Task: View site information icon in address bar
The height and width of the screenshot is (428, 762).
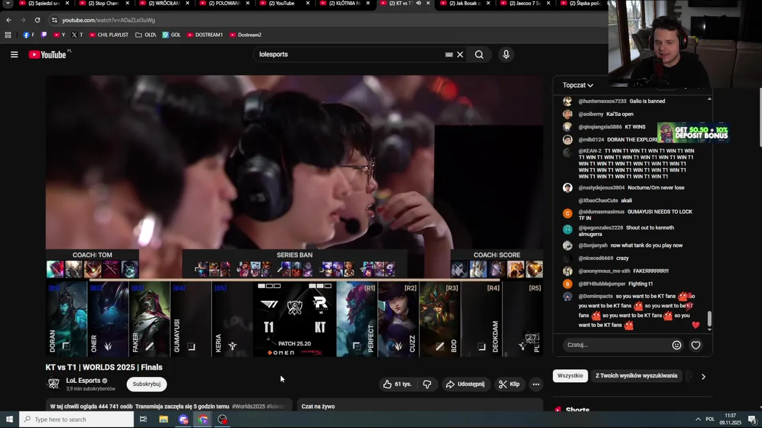Action: click(54, 20)
